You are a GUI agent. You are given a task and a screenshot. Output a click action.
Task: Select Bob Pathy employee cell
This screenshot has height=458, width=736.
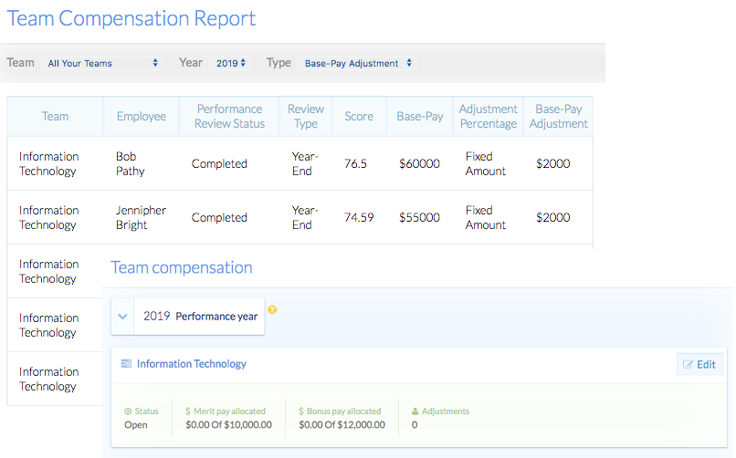(131, 164)
